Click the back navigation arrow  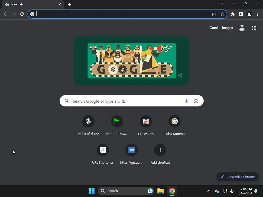coord(6,14)
